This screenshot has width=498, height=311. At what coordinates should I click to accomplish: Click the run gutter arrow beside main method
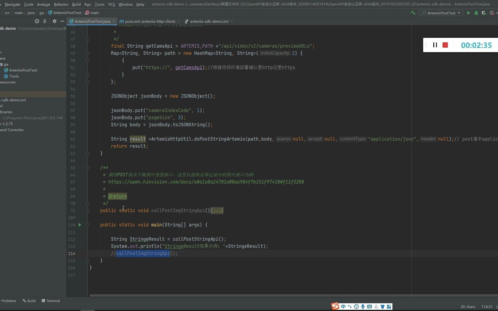[80, 225]
